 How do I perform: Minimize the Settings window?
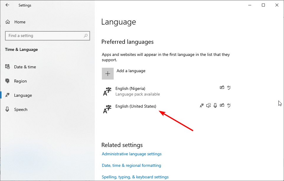(250, 5)
